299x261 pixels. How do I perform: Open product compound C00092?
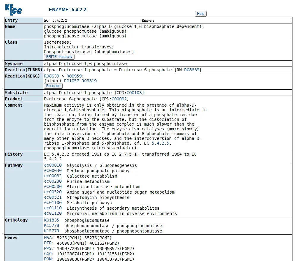[x=119, y=99]
